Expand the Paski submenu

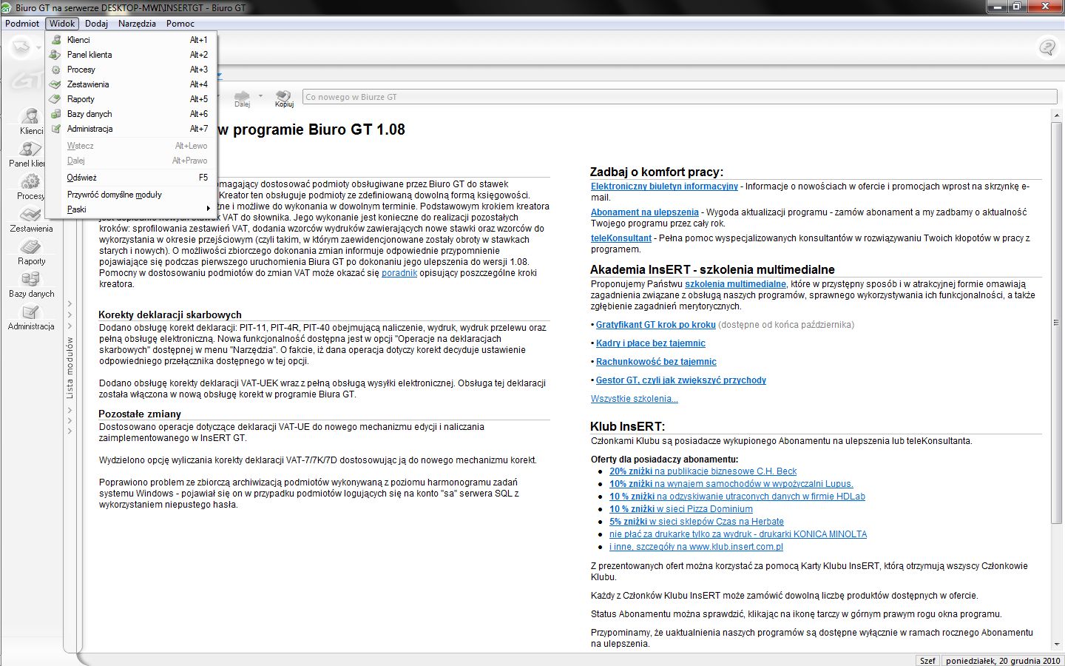pos(130,209)
